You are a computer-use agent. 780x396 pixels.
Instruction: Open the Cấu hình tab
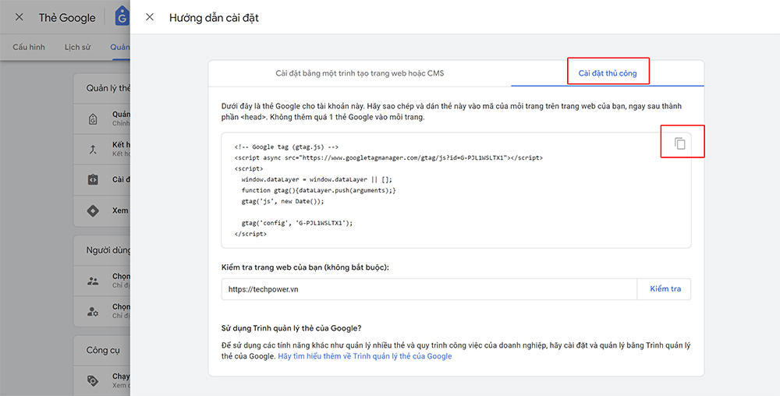pyautogui.click(x=29, y=47)
